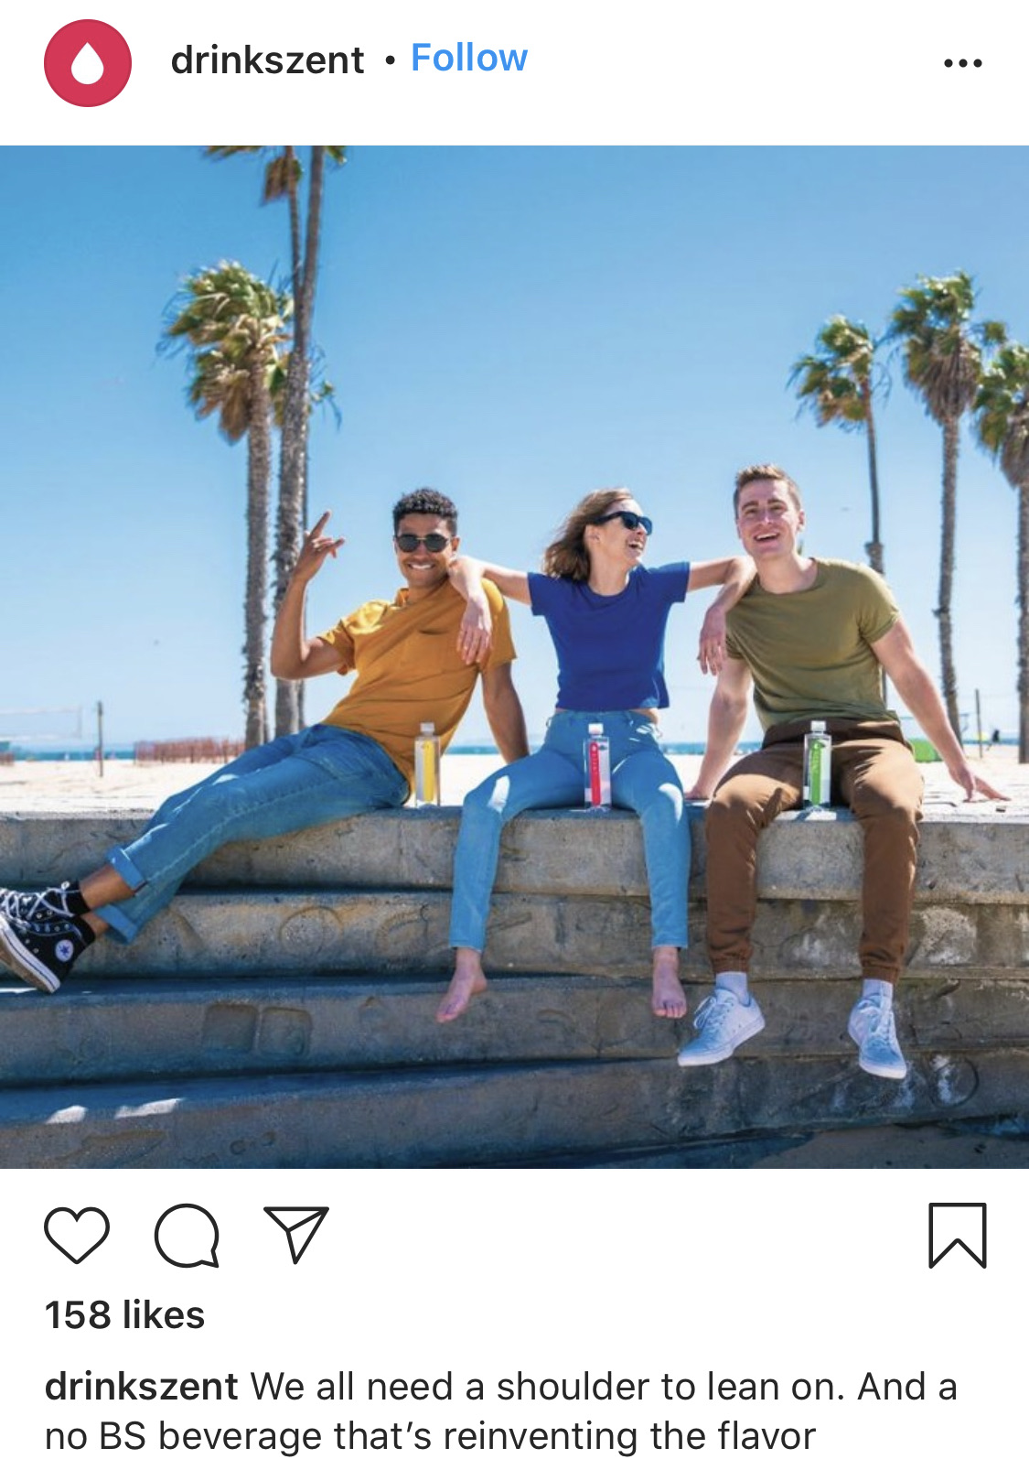Follow the drinkszent account
Image resolution: width=1029 pixels, height=1459 pixels.
(469, 58)
